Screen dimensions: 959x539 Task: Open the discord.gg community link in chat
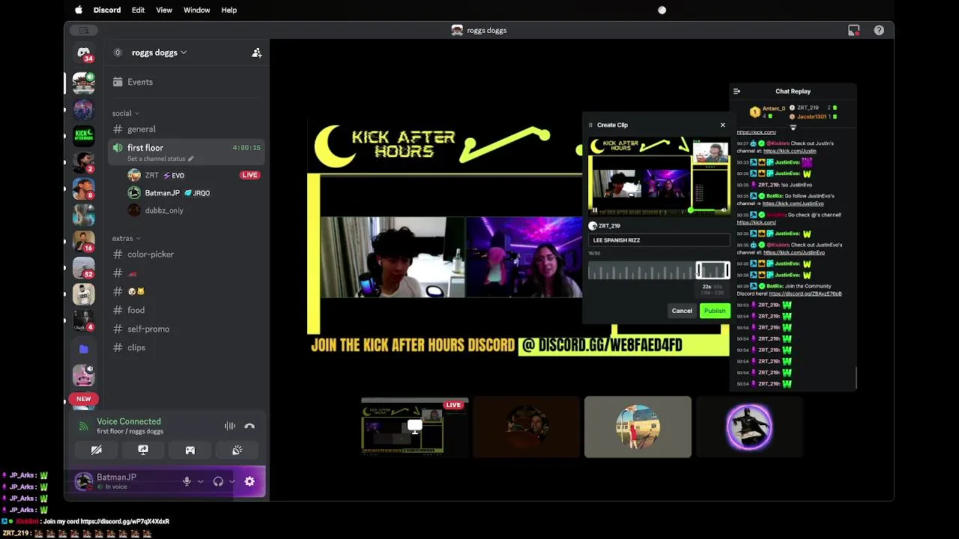click(805, 293)
